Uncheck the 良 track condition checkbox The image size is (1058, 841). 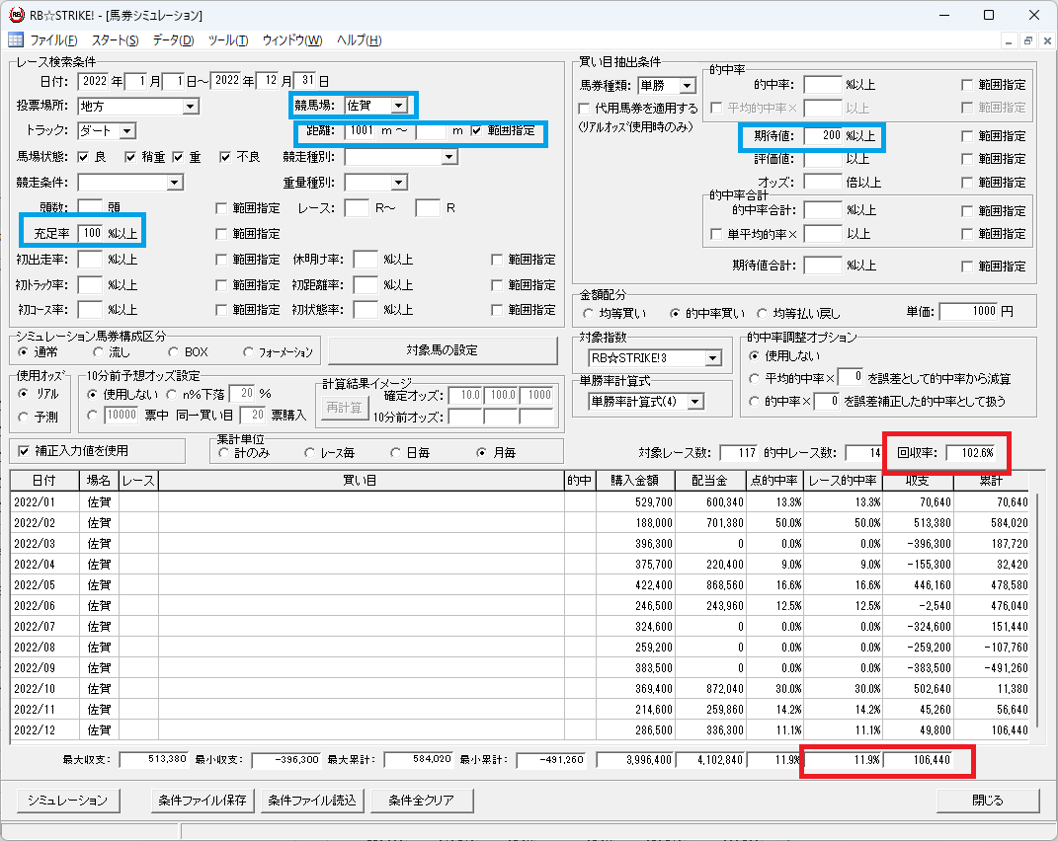pos(83,157)
